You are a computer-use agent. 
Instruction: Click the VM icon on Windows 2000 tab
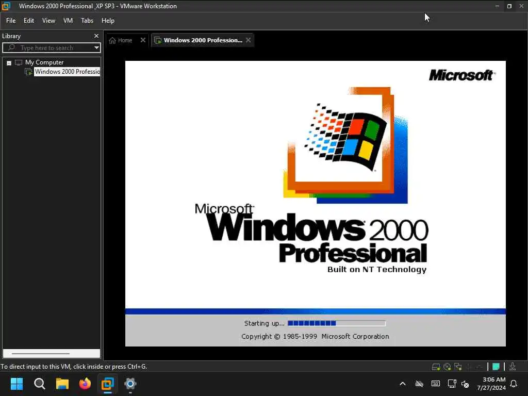158,40
